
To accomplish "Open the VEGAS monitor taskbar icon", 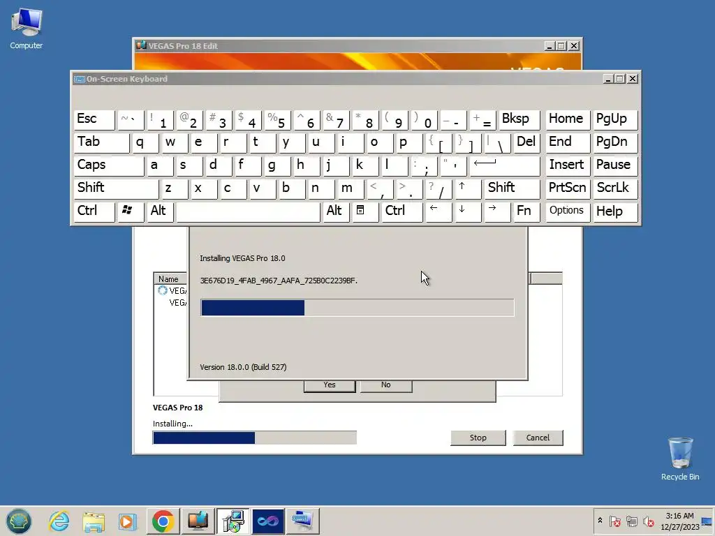I will pos(198,521).
